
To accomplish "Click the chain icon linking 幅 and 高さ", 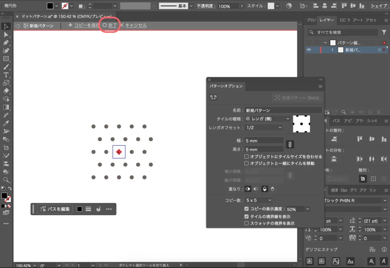I will point(291,144).
